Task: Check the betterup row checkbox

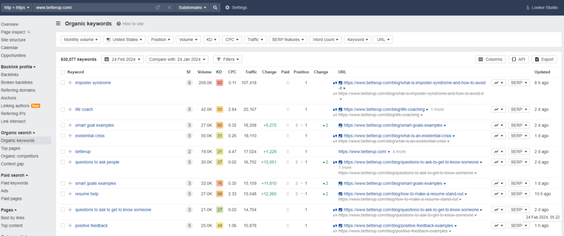Action: pos(63,152)
